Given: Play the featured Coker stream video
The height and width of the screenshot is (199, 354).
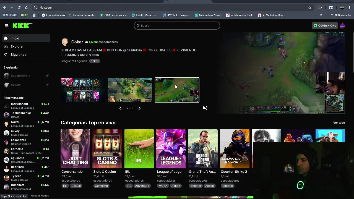Looking at the screenshot, I should (281, 73).
